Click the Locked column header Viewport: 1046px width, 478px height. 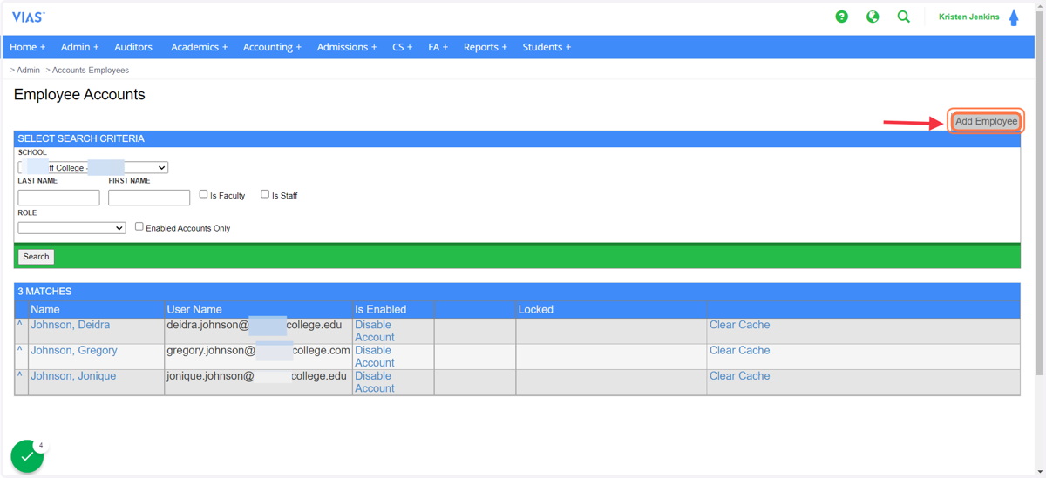click(x=535, y=309)
